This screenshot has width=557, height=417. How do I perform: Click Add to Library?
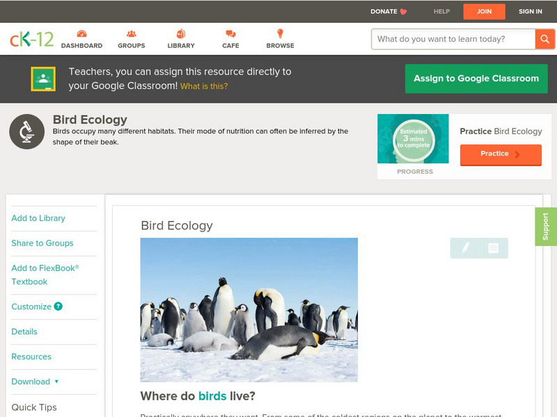click(38, 218)
